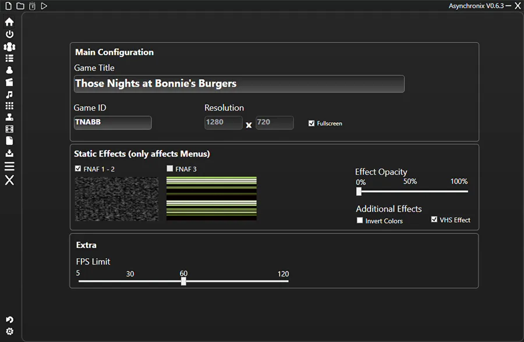Click the Game Title text field
524x342 pixels.
coord(239,84)
